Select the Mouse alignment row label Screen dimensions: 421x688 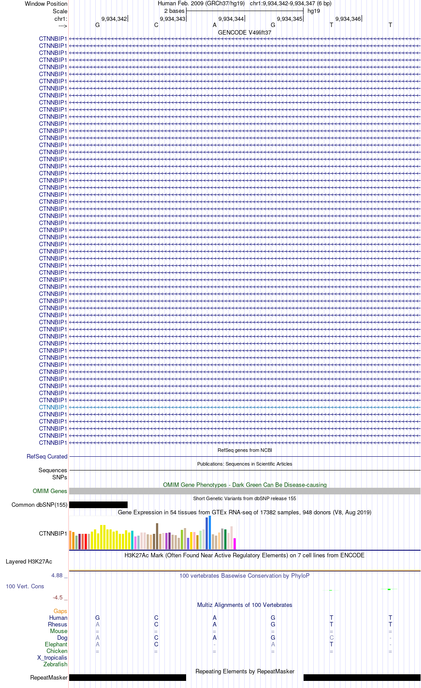click(59, 631)
